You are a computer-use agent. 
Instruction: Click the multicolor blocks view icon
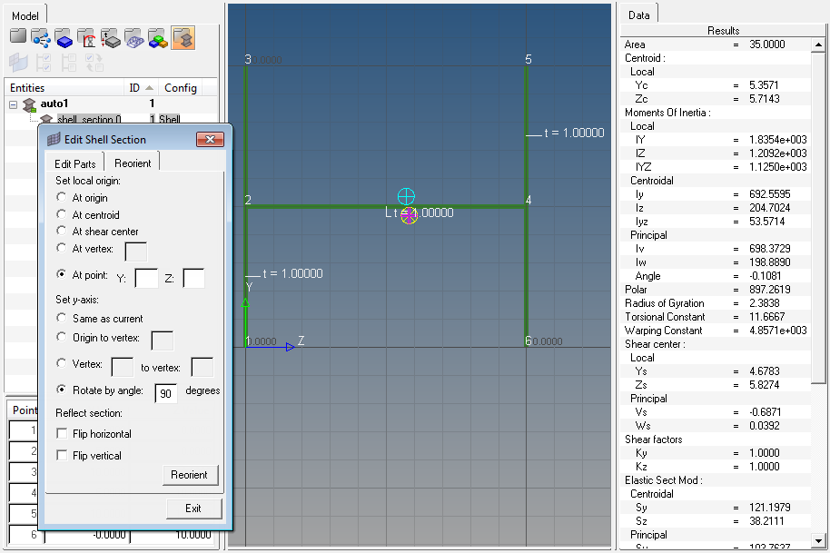coord(158,37)
